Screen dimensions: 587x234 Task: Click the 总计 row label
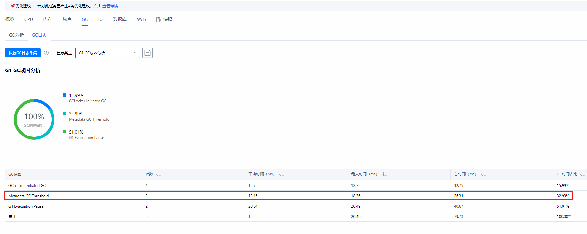click(12, 217)
